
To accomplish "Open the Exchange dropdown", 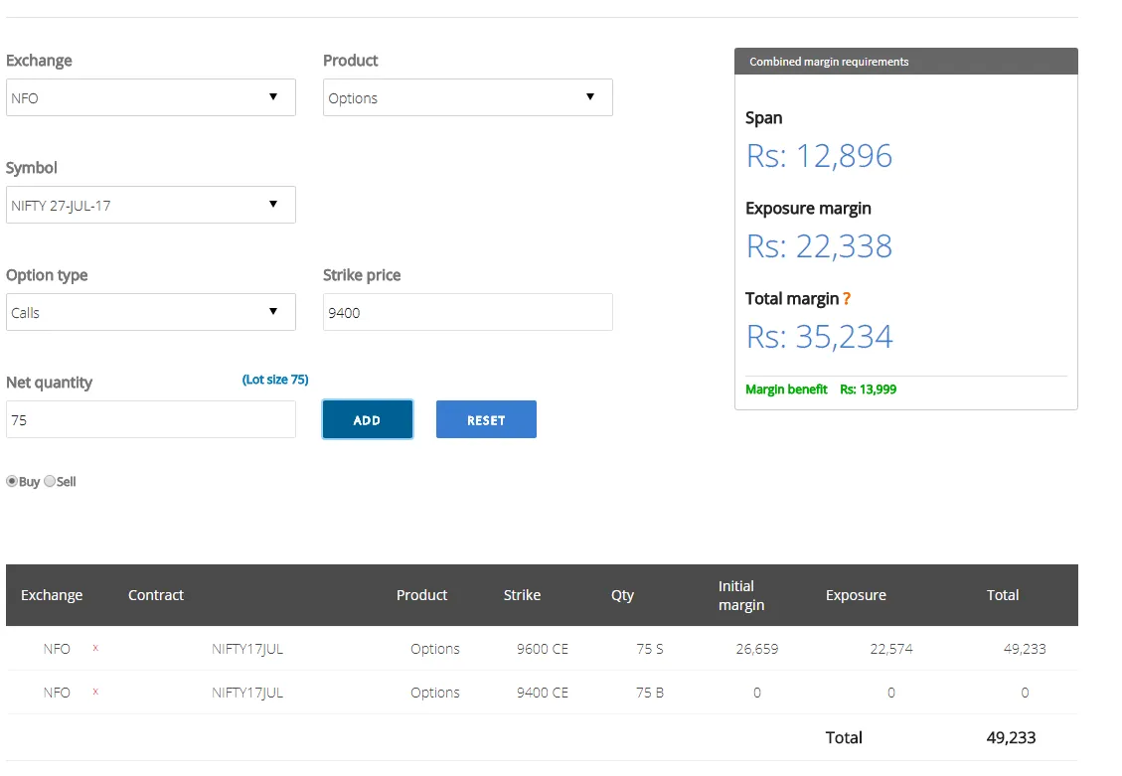I will coord(150,96).
